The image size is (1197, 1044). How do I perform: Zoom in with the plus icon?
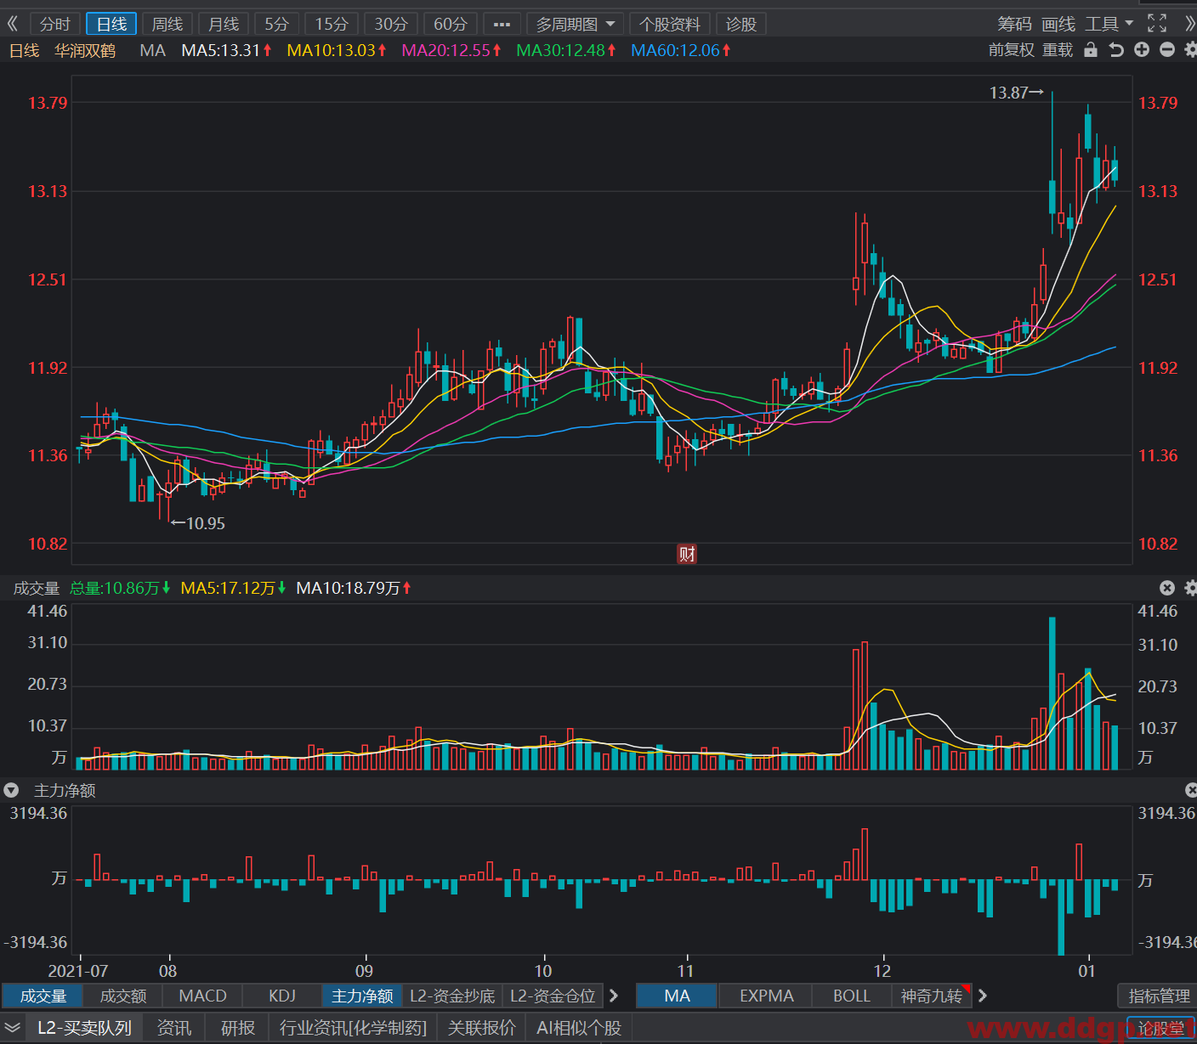tap(1142, 50)
